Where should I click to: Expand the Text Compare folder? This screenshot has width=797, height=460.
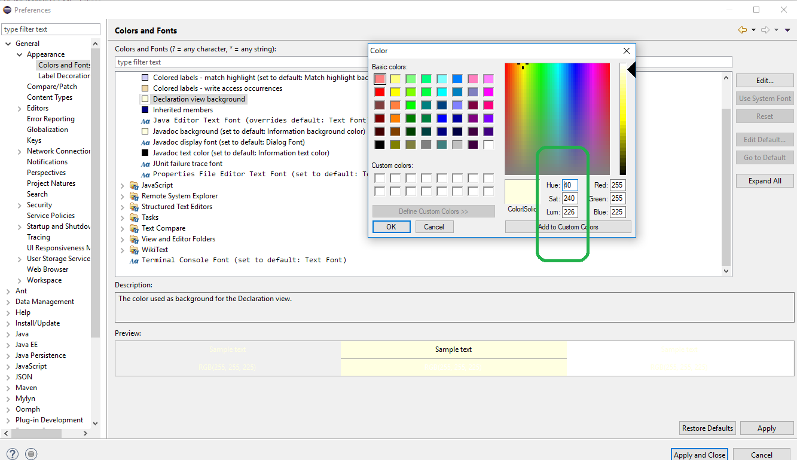[x=123, y=229]
